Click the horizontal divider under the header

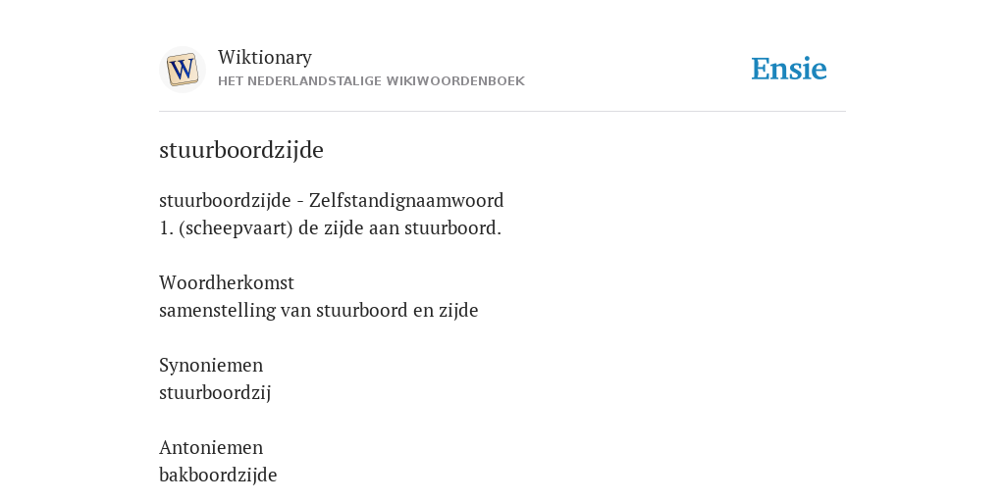(x=502, y=112)
